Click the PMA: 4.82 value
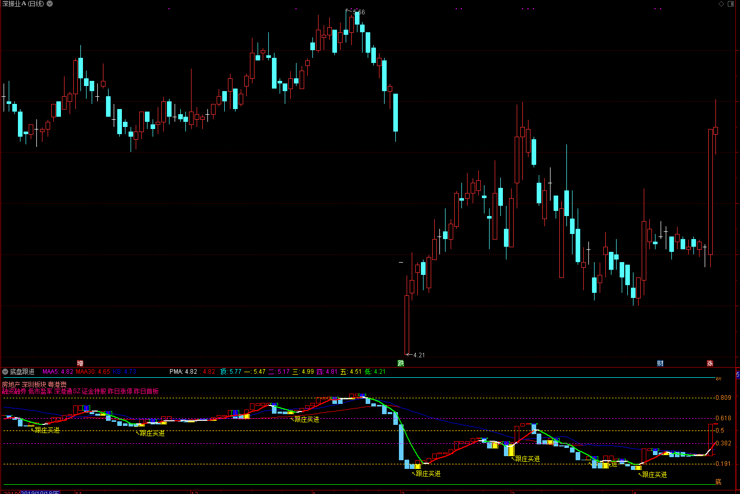Viewport: 740px width, 494px height. [183, 372]
